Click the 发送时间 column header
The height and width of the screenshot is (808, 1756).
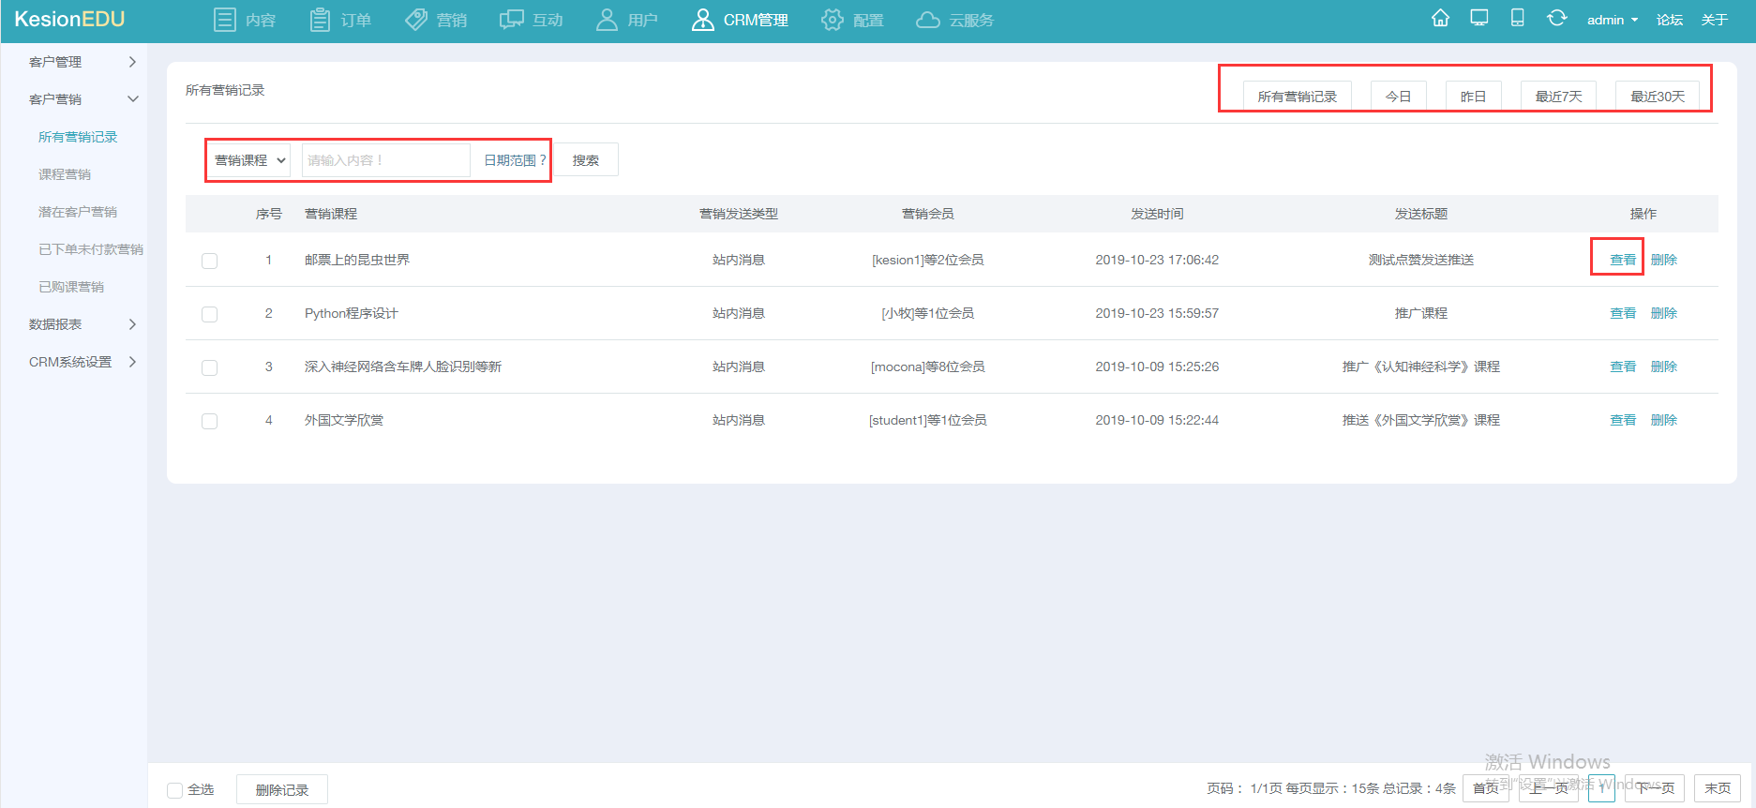click(x=1157, y=214)
